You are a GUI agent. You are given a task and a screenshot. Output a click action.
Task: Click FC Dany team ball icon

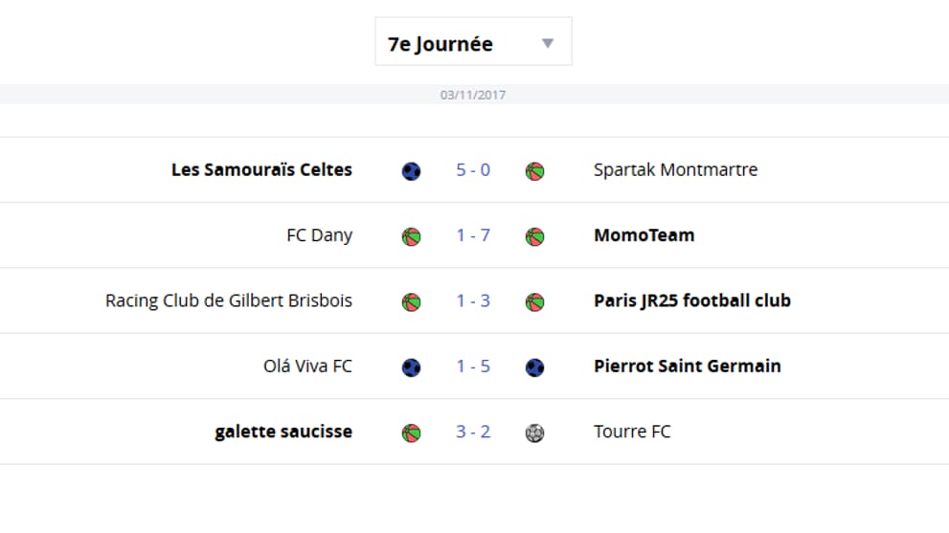(411, 236)
